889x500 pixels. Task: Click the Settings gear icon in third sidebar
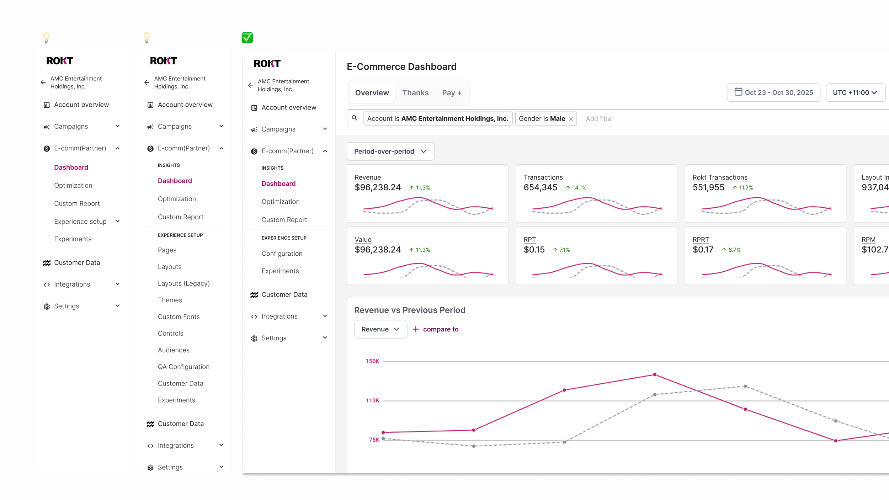coord(254,339)
